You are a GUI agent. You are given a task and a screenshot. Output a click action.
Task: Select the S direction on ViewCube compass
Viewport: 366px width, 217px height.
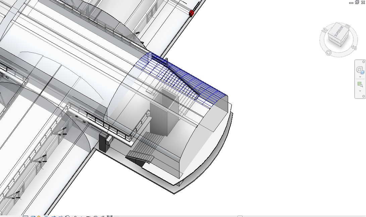[354, 48]
